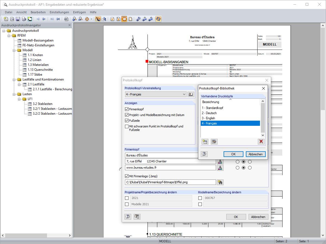Screen dimensions: 326x244
Task: Collapse the Lasten folder in navigator
Action: [x=14, y=94]
